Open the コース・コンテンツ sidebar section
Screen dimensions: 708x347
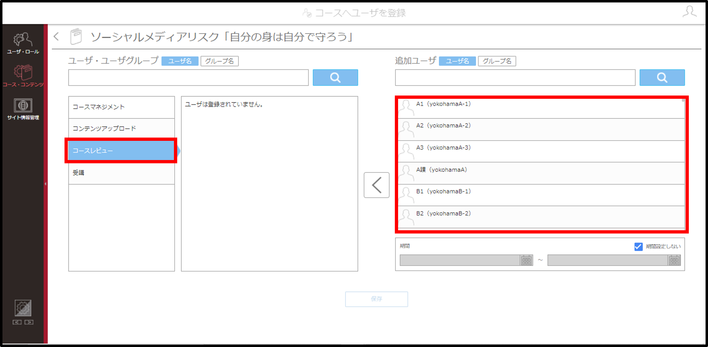(23, 76)
